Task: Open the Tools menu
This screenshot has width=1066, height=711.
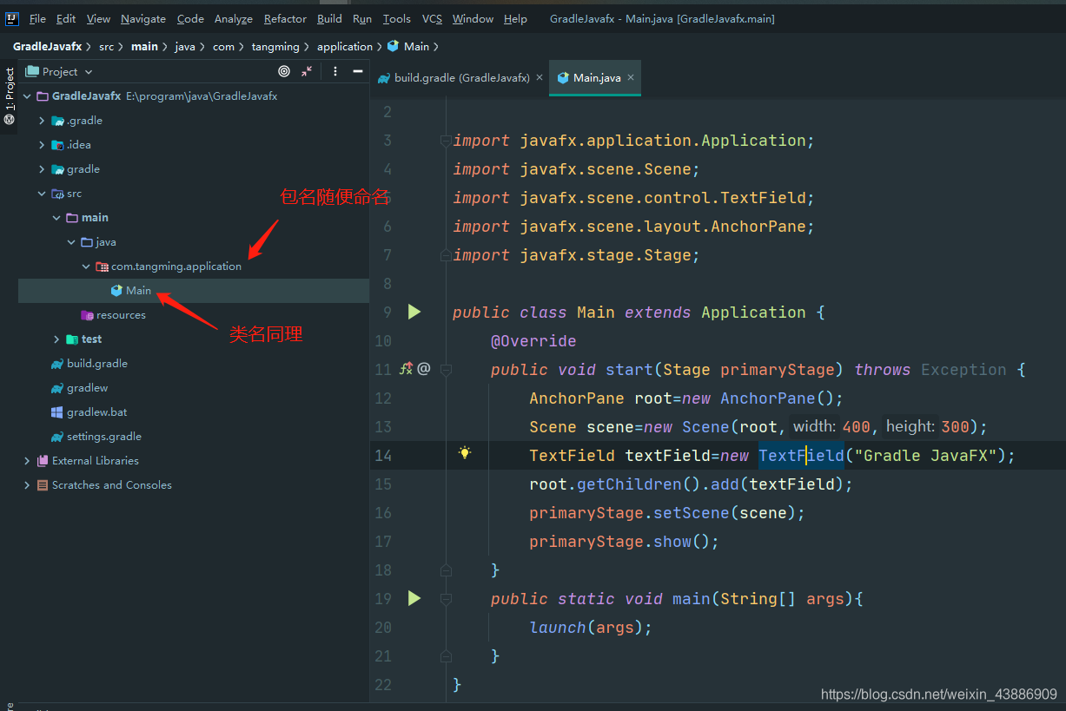Action: click(397, 18)
